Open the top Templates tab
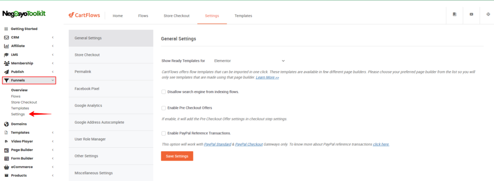Viewport: 494px width, 181px height. coord(243,16)
